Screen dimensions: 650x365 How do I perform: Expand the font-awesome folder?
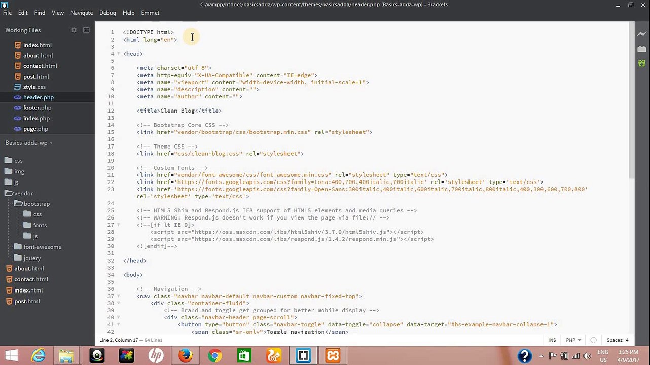pyautogui.click(x=38, y=247)
